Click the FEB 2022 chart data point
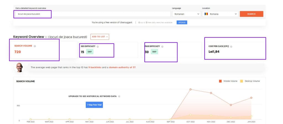 [31, 119]
